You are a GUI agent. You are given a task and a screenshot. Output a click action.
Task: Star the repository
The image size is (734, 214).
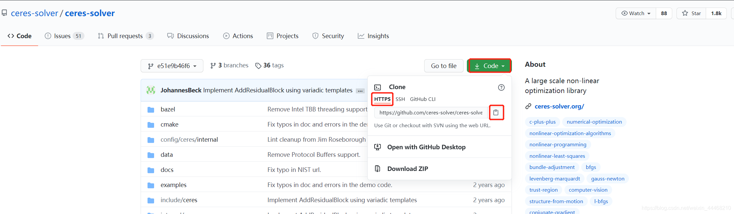point(691,13)
